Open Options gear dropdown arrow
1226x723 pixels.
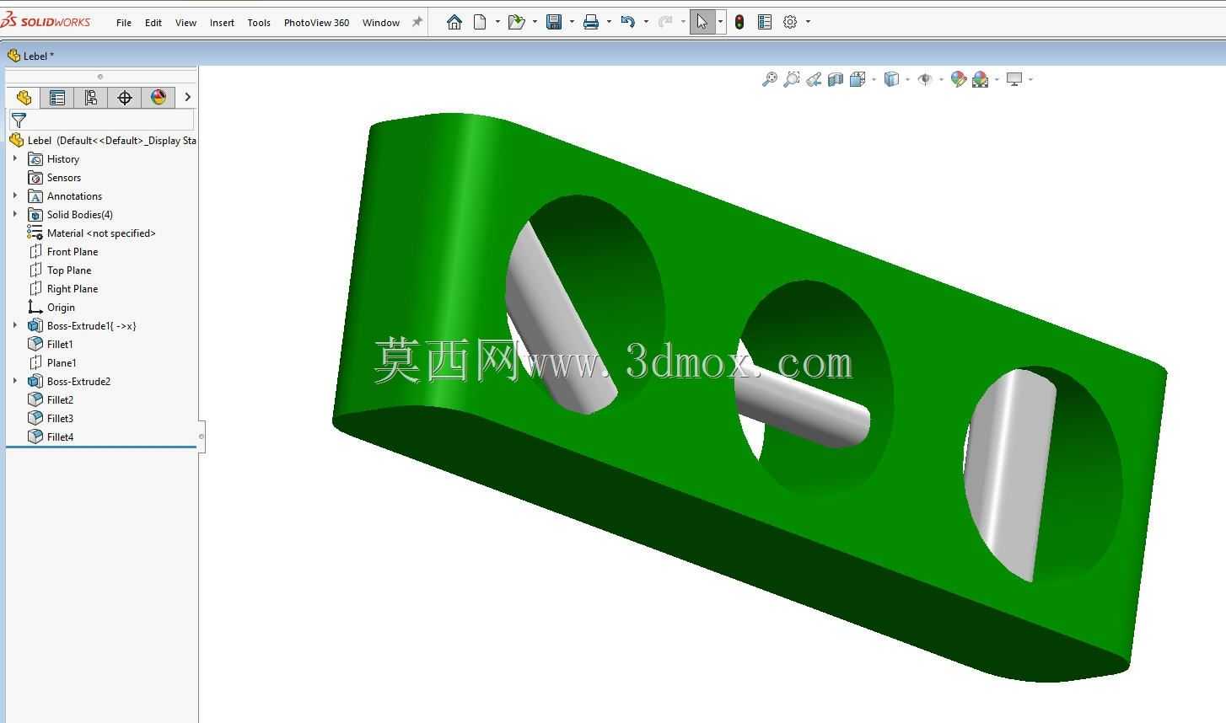808,22
